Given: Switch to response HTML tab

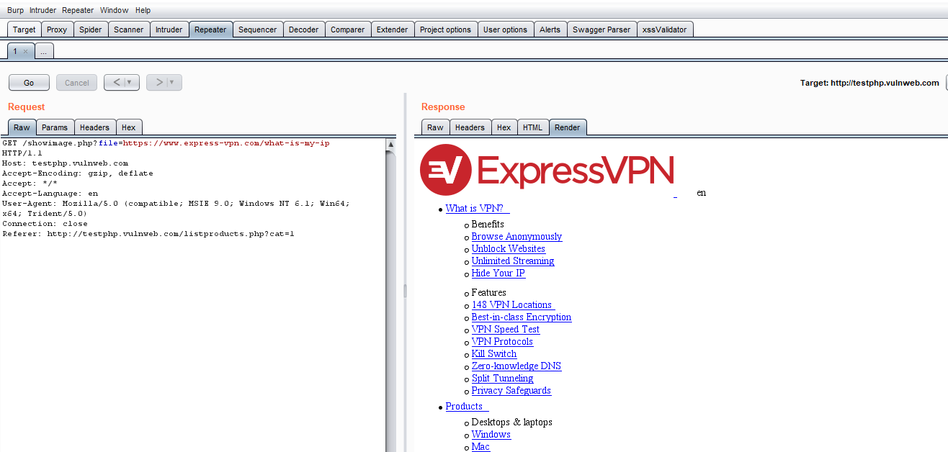Looking at the screenshot, I should (532, 127).
